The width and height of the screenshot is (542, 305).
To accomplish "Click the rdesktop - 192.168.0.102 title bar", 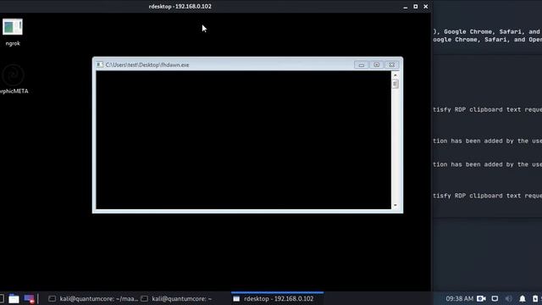I will (x=180, y=7).
